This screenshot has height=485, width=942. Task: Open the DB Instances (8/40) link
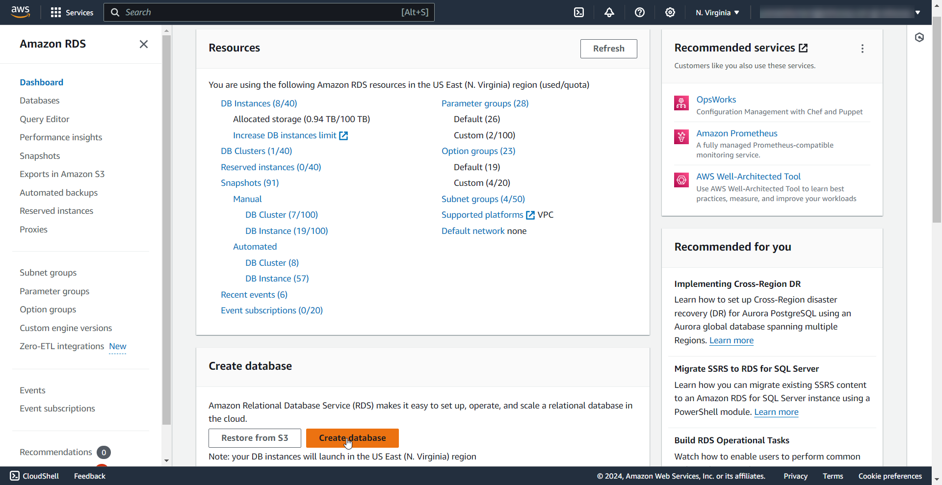[x=259, y=103]
